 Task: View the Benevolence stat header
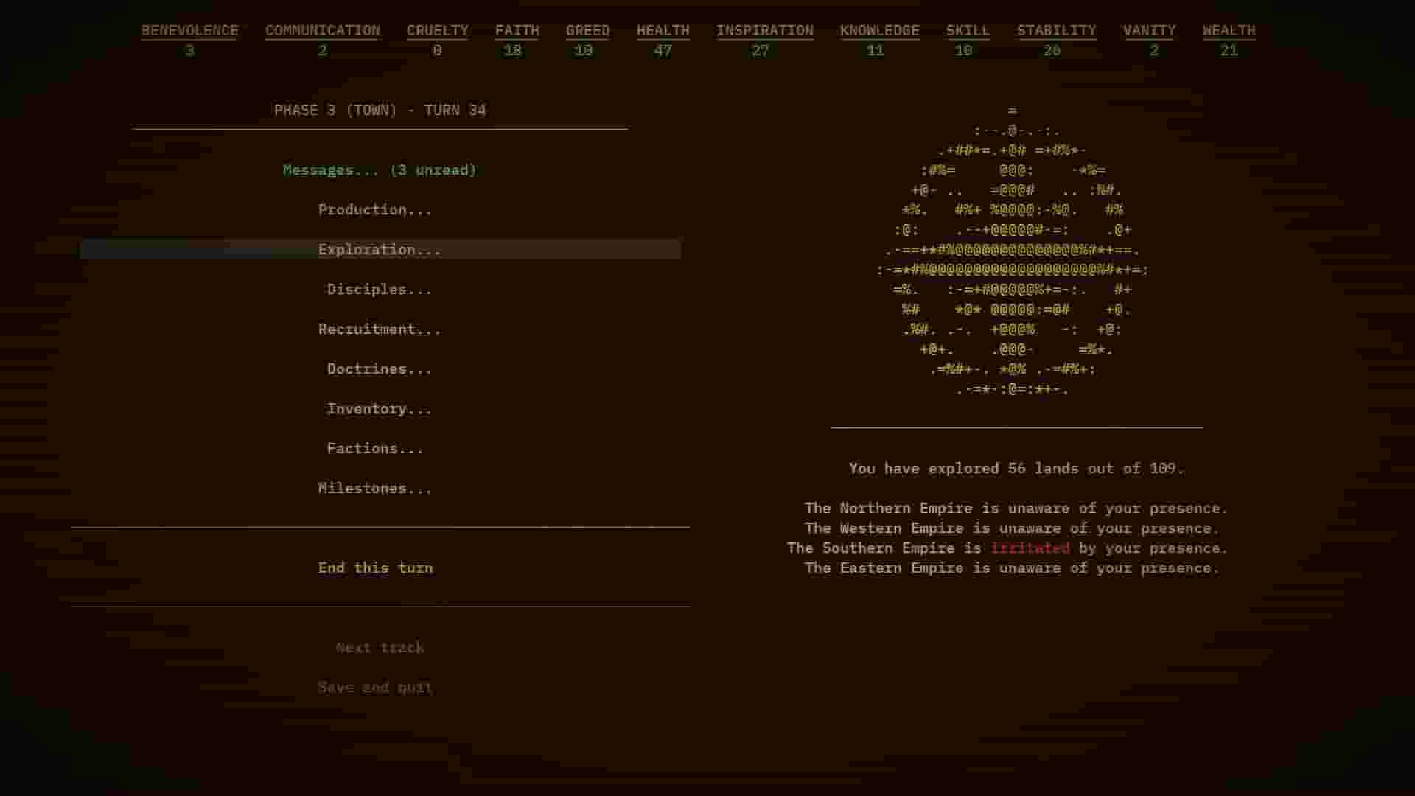click(189, 31)
